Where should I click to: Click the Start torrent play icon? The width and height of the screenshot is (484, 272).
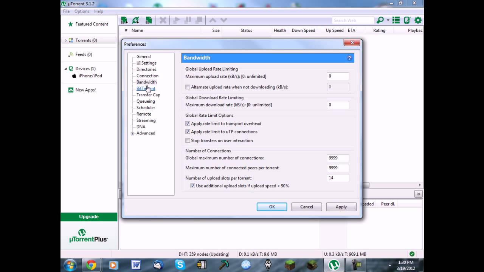(x=176, y=20)
